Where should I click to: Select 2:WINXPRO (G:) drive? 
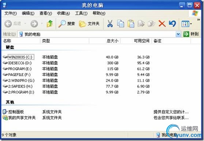[x=21, y=81]
